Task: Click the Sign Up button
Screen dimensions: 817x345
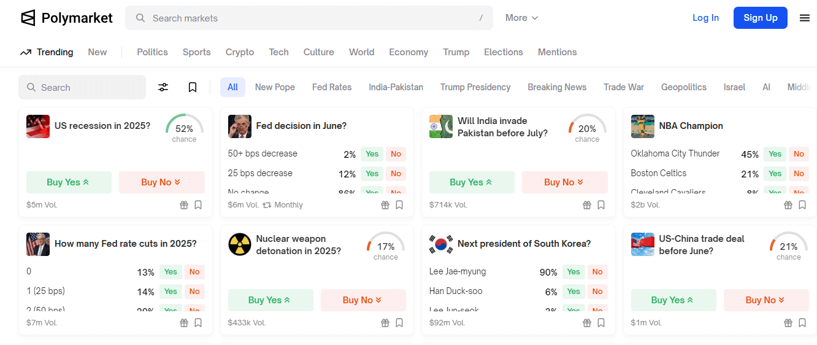Action: tap(761, 18)
